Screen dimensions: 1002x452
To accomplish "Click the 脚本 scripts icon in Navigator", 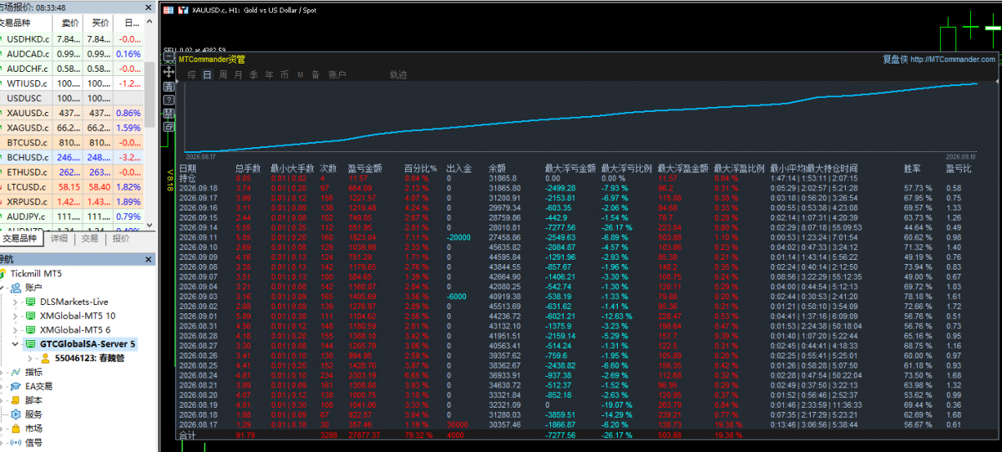I will pyautogui.click(x=16, y=400).
